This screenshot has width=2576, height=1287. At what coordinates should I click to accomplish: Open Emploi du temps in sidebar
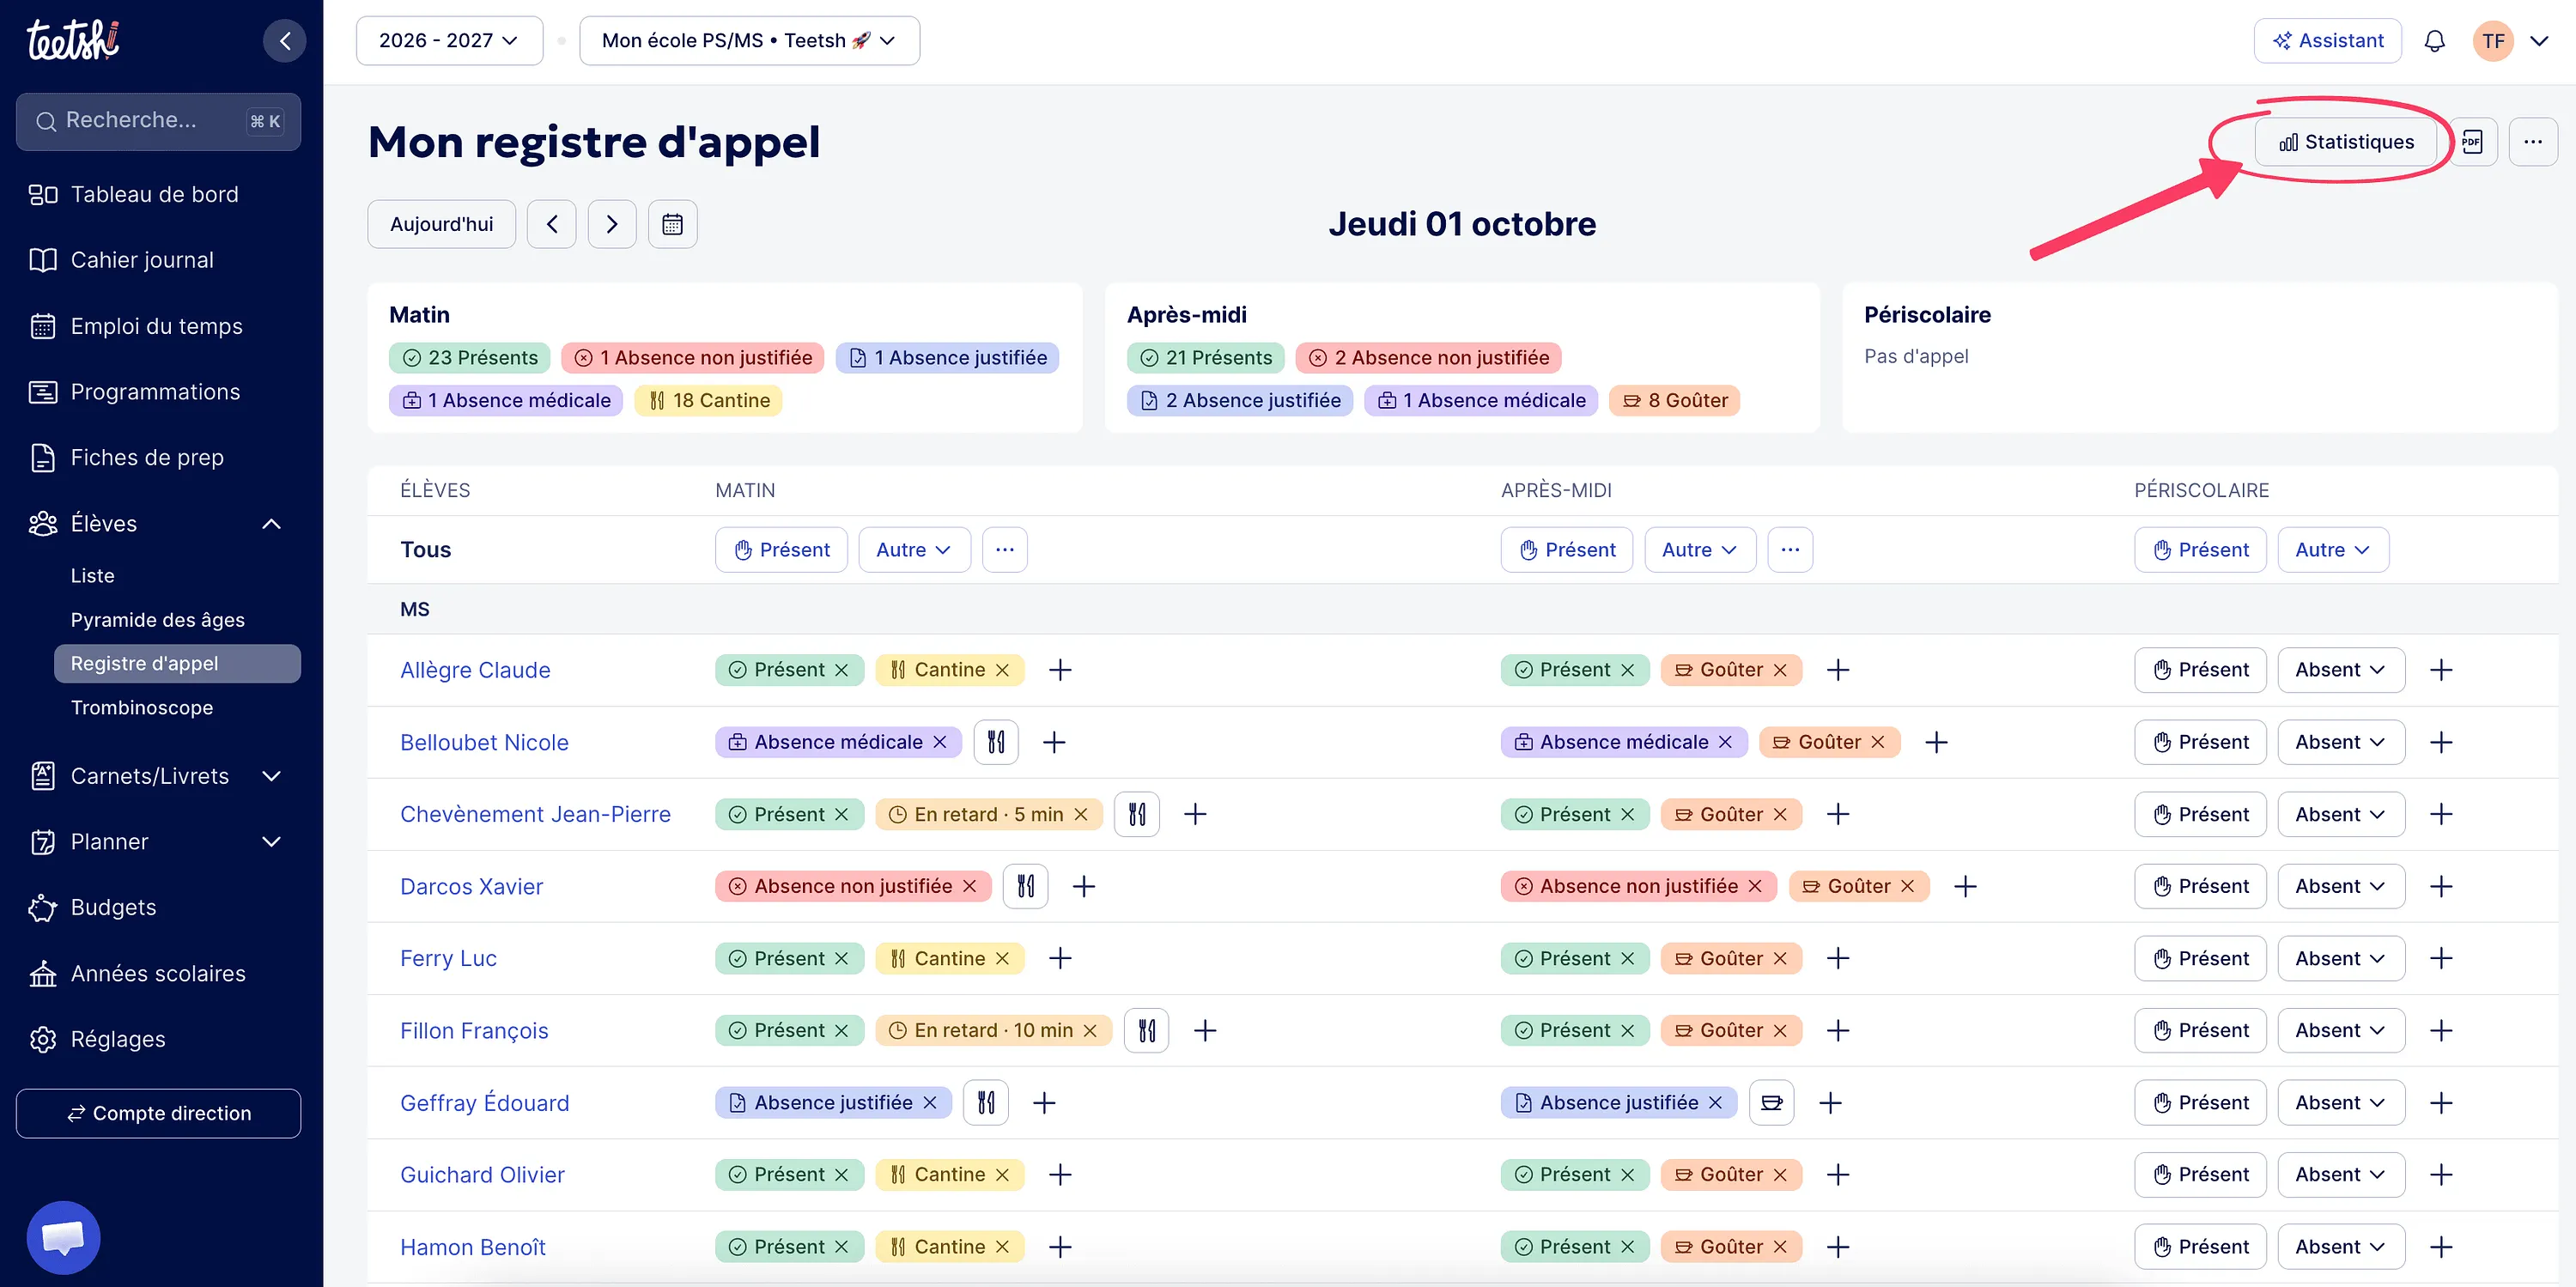pos(158,326)
